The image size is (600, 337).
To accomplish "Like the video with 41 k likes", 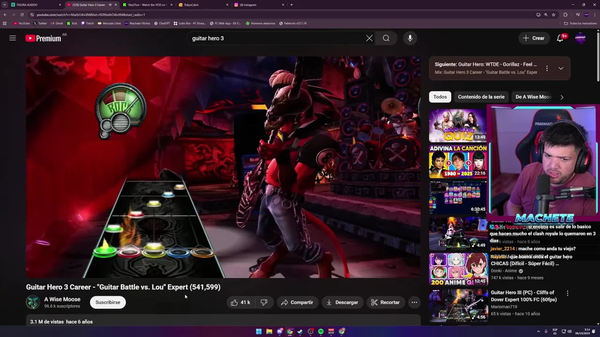I will [x=240, y=302].
